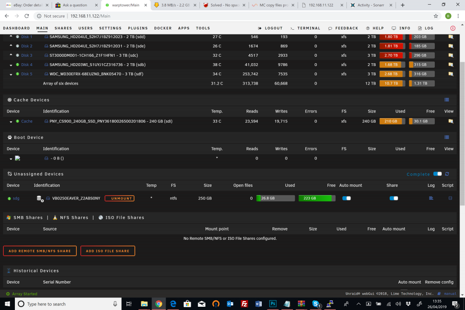Image resolution: width=465 pixels, height=310 pixels.
Task: Click the Cache device down arrow
Action: point(11,122)
